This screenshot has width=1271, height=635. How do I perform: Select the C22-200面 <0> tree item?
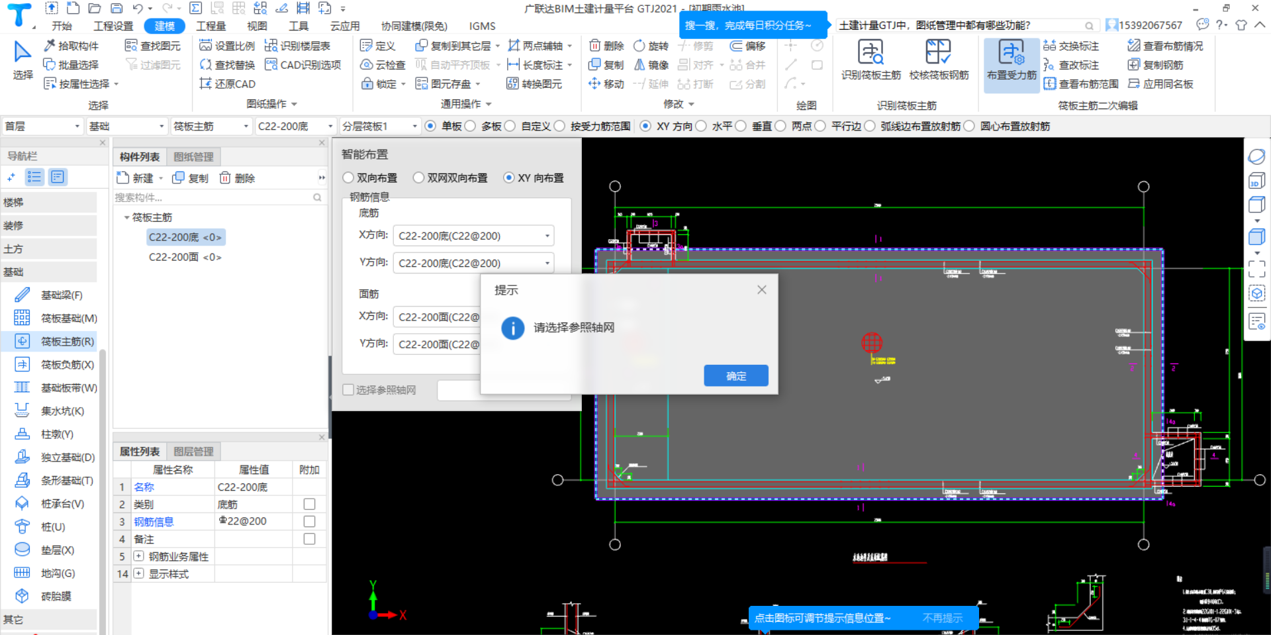[x=185, y=257]
